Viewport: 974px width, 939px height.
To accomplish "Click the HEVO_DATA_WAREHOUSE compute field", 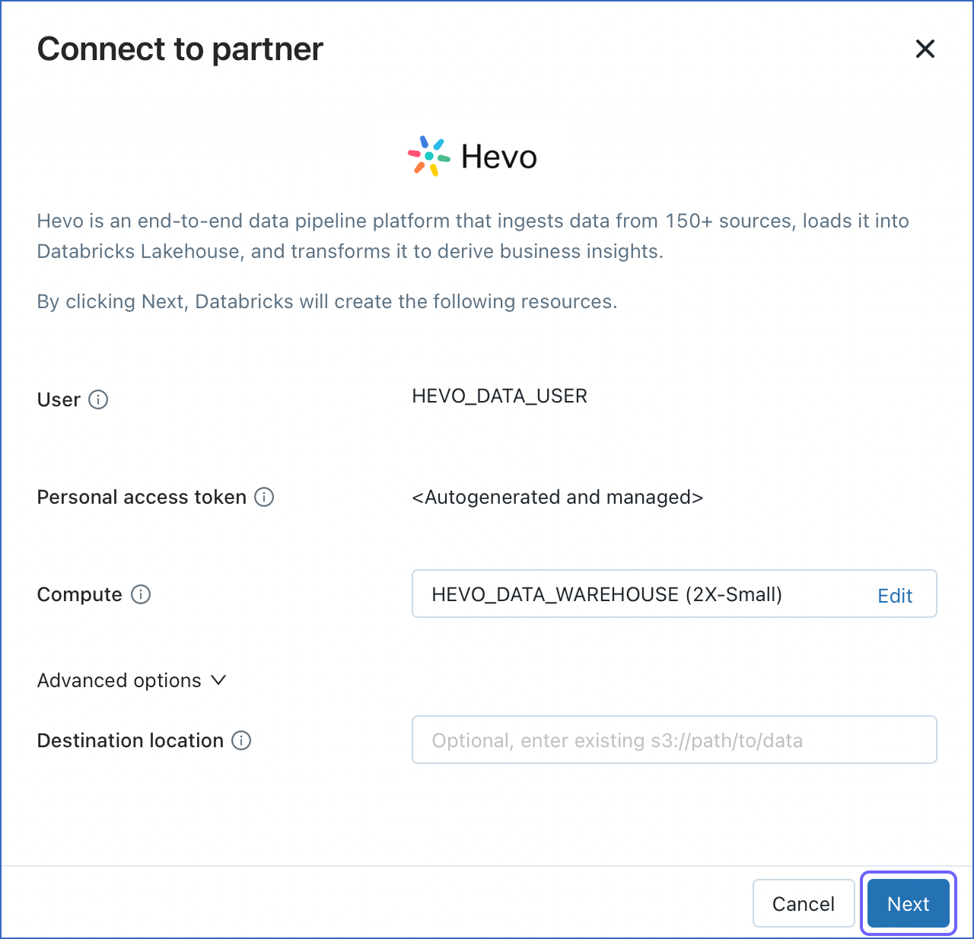I will point(606,594).
